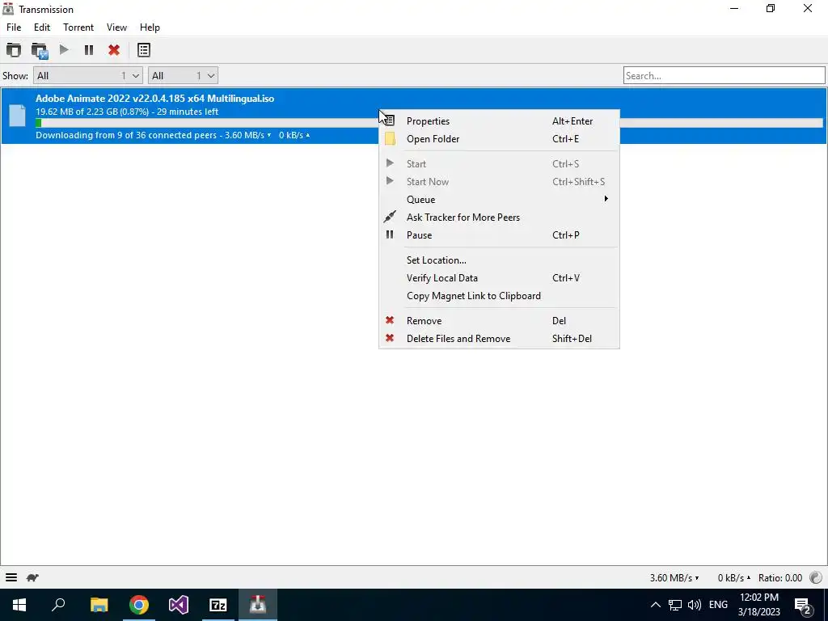Screen dimensions: 828x621
Task: Click the red Remove torrent toolbar icon
Action: [113, 50]
